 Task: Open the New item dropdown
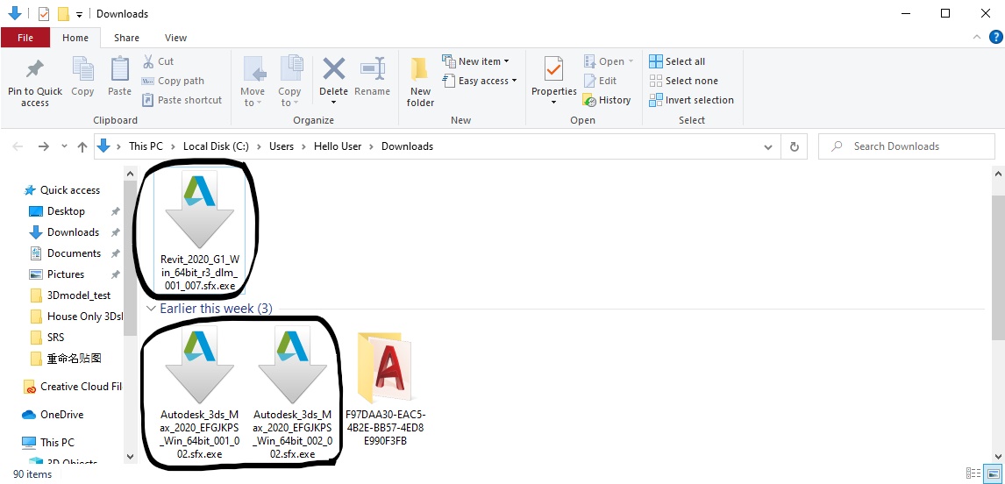[x=475, y=61]
